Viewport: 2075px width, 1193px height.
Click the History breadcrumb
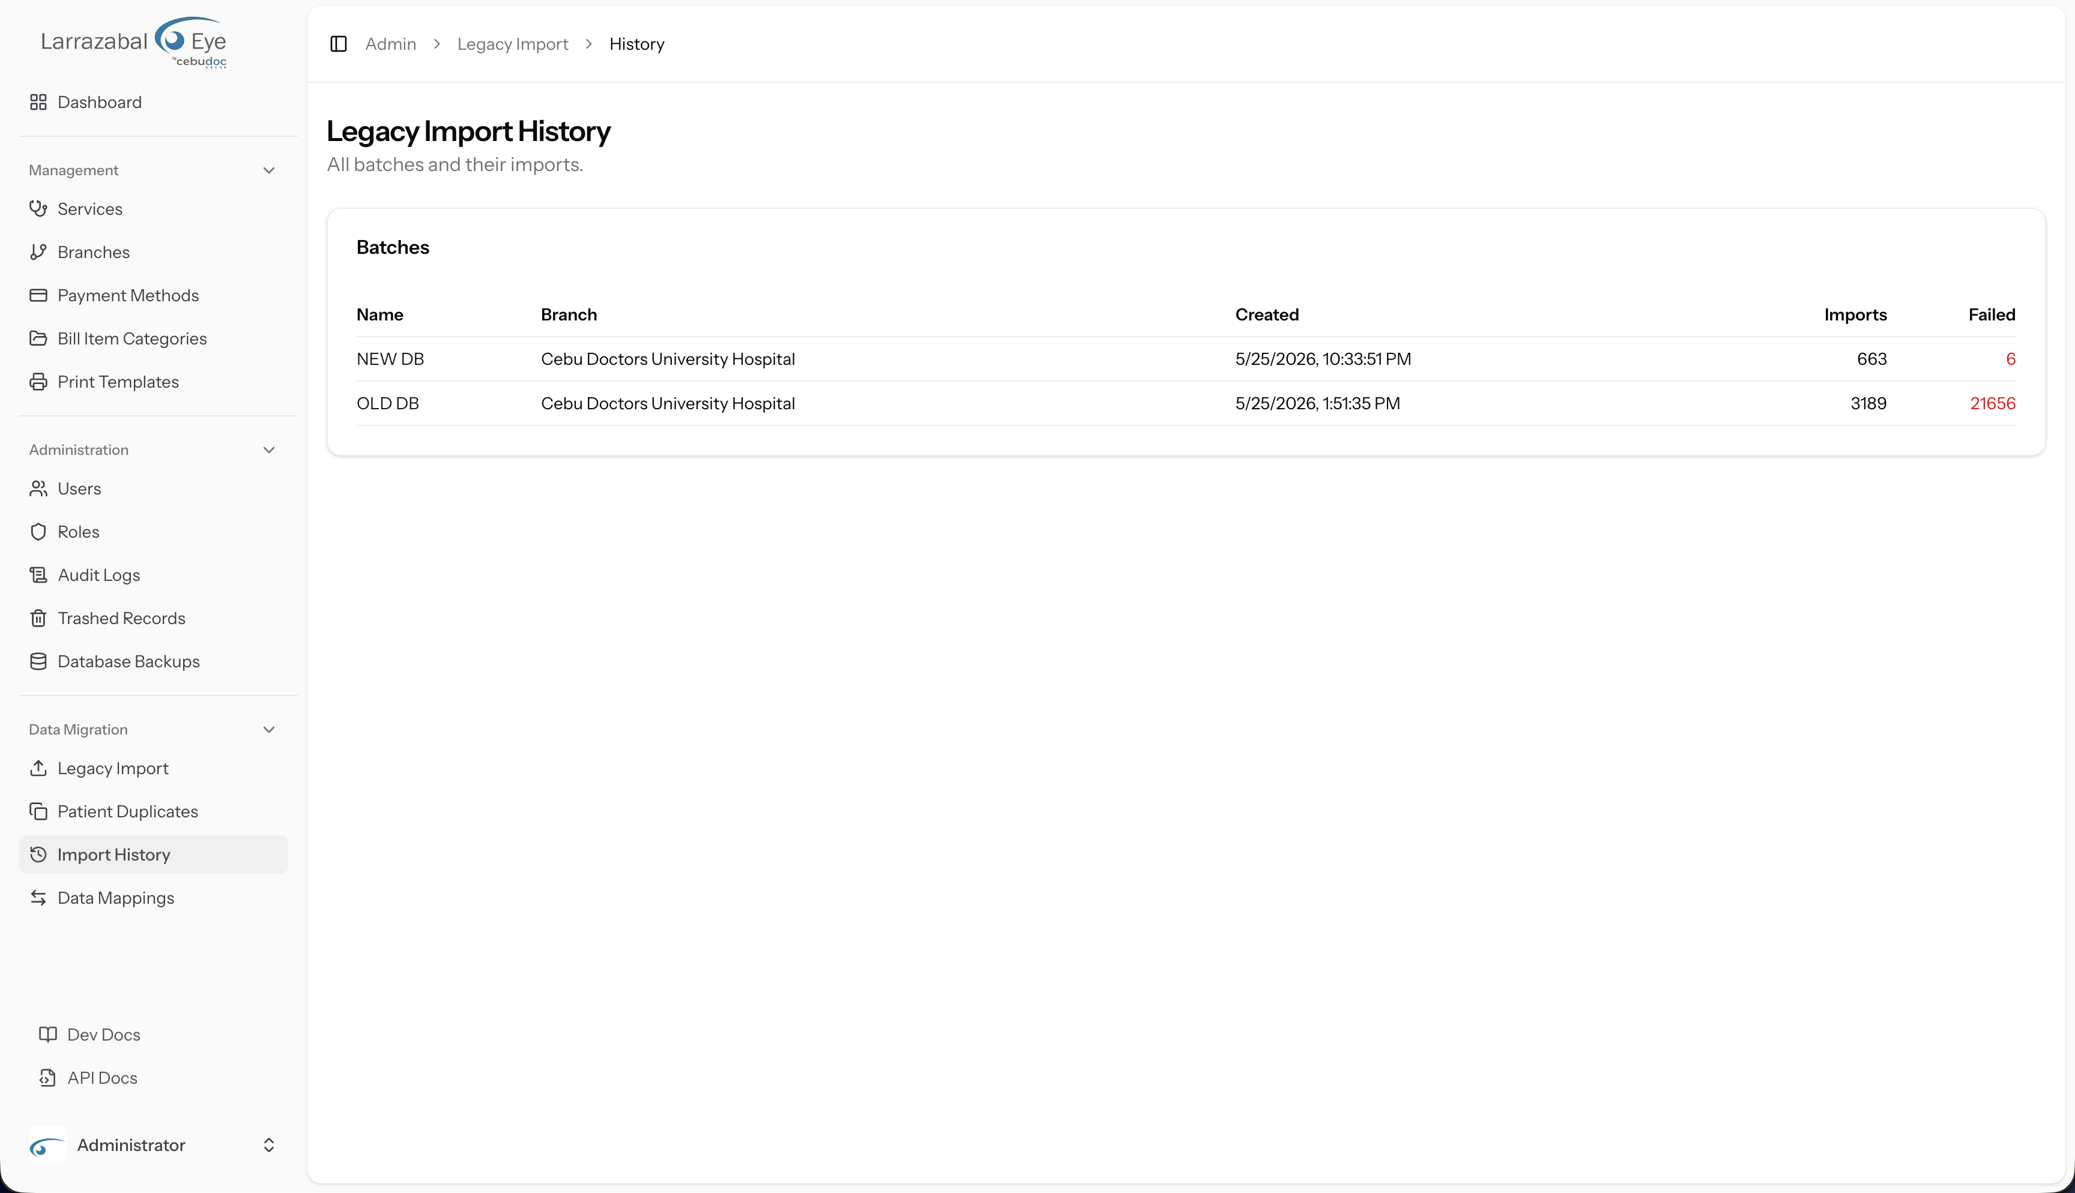click(637, 44)
